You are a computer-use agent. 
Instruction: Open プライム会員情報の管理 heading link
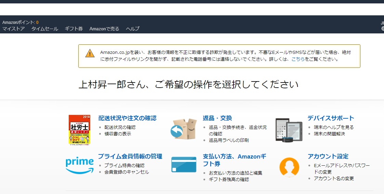click(x=130, y=156)
